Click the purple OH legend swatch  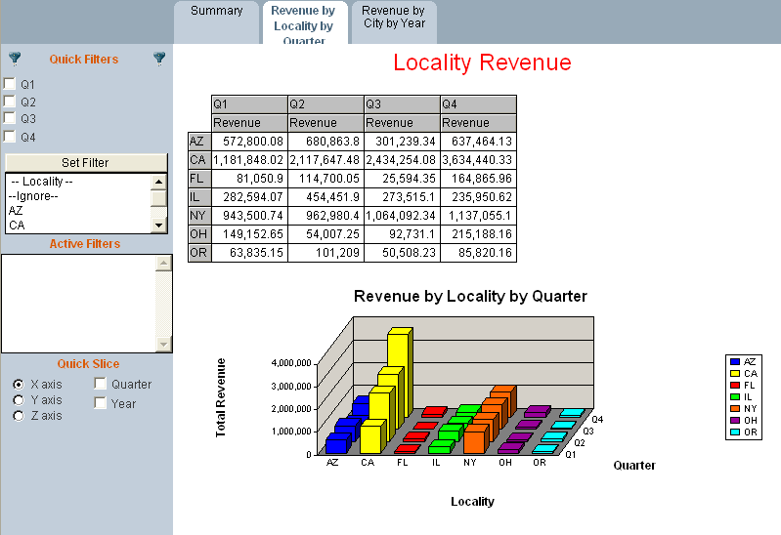(735, 420)
